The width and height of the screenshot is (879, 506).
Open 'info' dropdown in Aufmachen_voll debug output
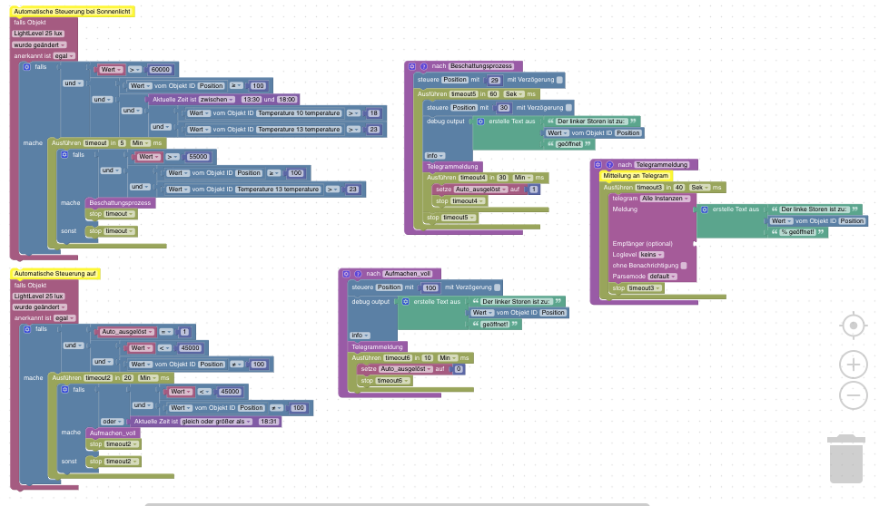pyautogui.click(x=360, y=336)
